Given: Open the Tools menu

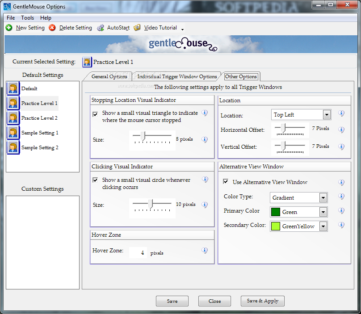Looking at the screenshot, I should pyautogui.click(x=27, y=18).
